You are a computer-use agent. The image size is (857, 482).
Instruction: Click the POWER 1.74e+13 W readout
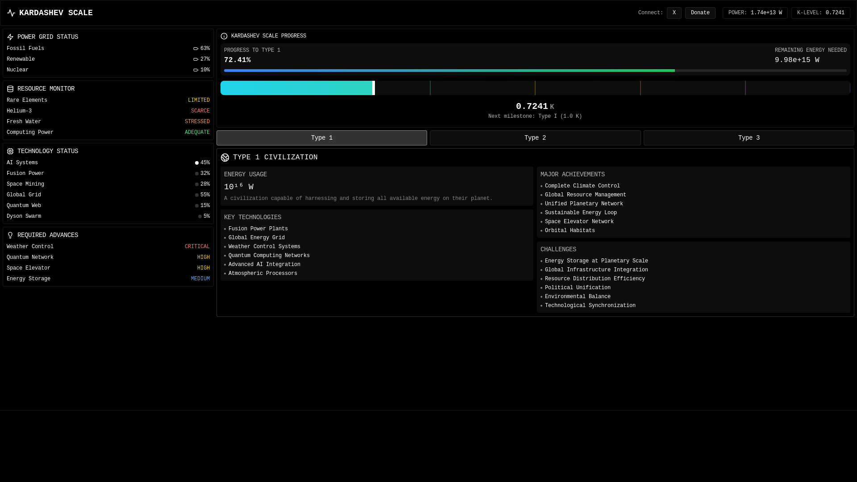click(755, 13)
